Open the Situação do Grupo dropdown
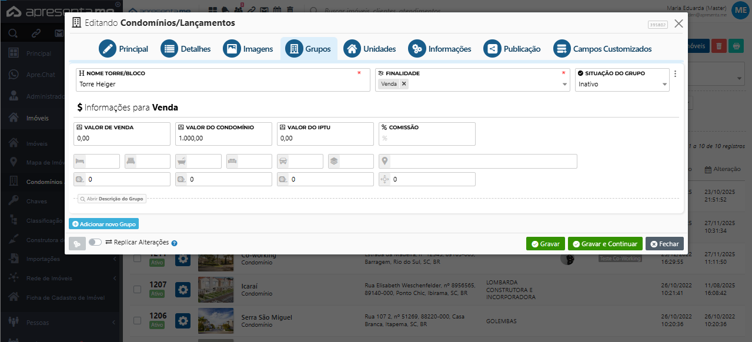Viewport: 752px width, 342px height. click(x=665, y=85)
